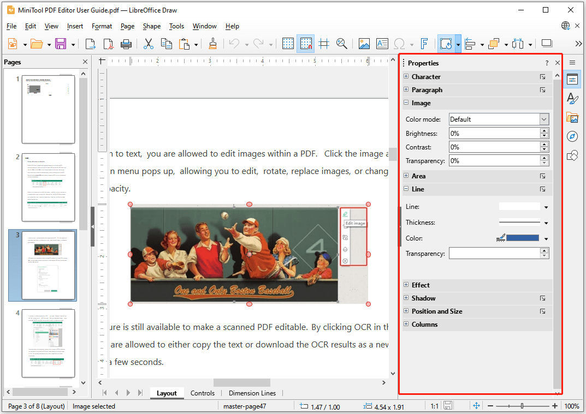Expand the Character section

click(x=406, y=76)
